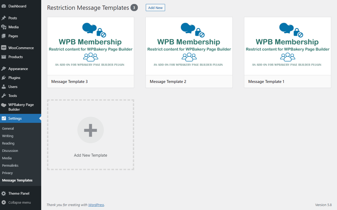
Task: Click the Settings sliders icon
Action: point(4,118)
